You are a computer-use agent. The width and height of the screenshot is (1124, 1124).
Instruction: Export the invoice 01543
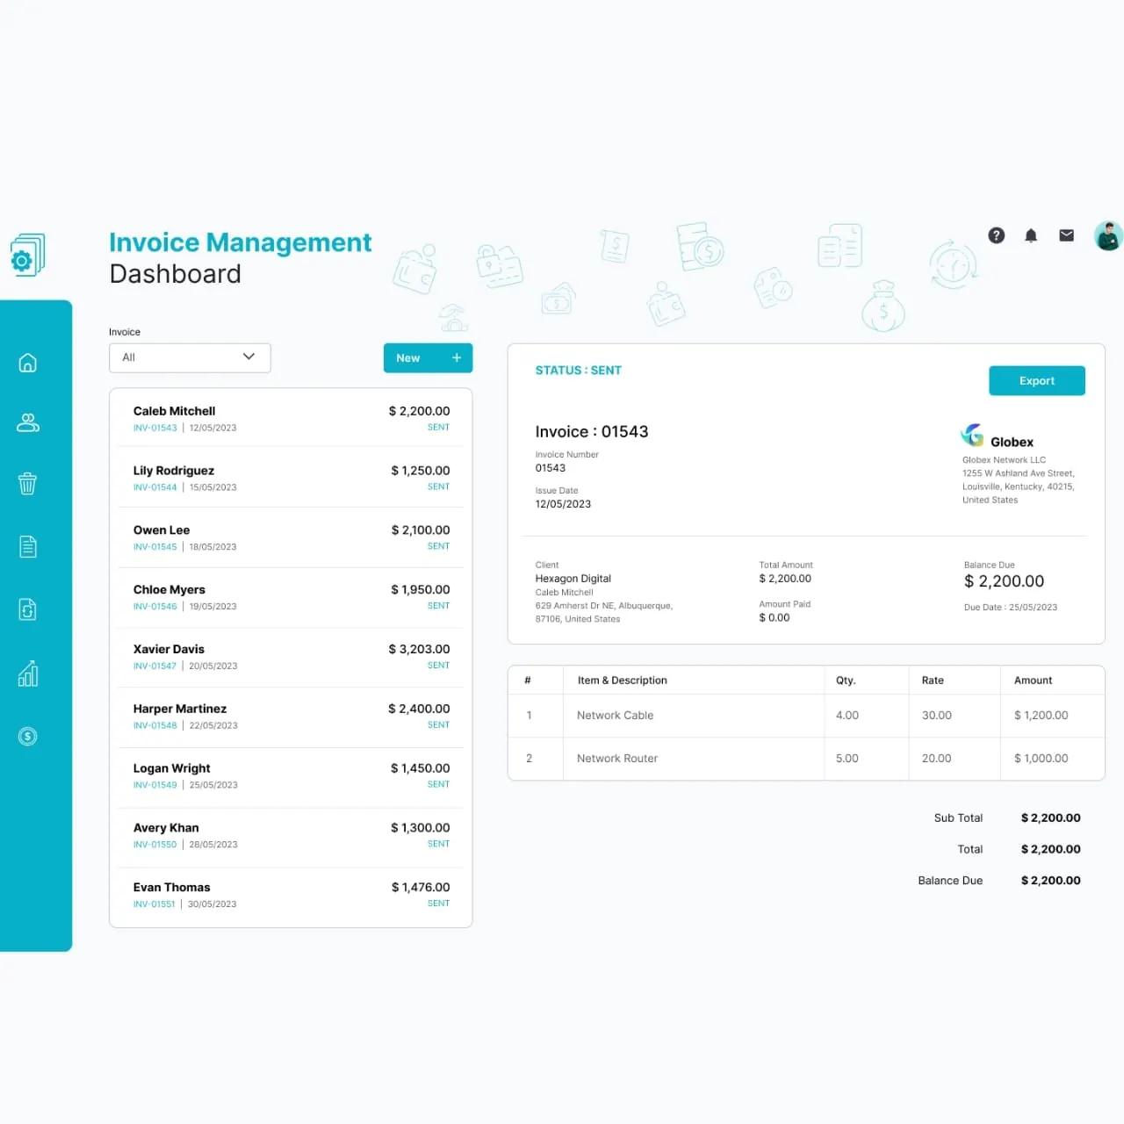[1037, 380]
